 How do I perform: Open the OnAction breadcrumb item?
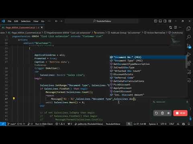[x=176, y=33]
